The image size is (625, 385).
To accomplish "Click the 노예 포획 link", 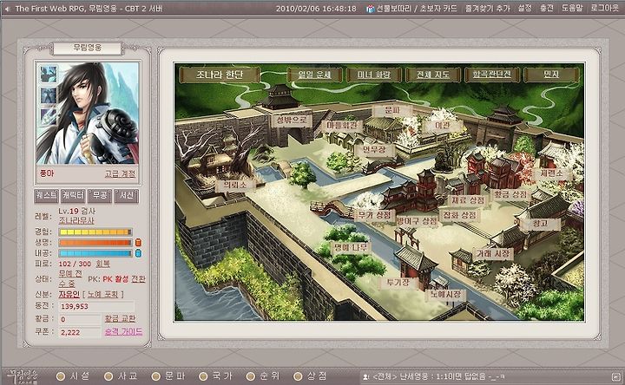I will 103,294.
